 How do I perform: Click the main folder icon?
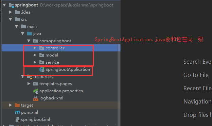[23, 27]
